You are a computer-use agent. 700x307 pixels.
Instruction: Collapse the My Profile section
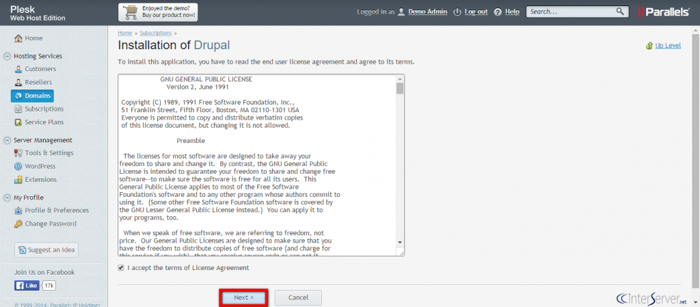7,198
